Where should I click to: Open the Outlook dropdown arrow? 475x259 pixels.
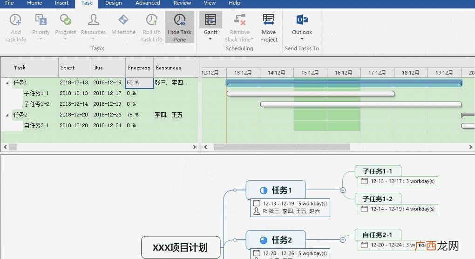click(x=302, y=39)
